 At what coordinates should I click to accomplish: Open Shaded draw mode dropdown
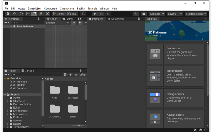tap(57, 23)
